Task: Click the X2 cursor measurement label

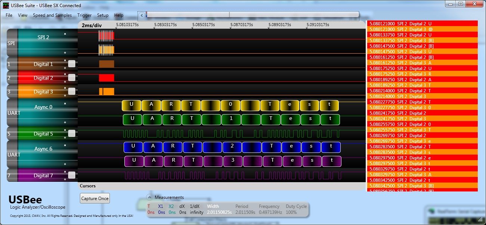Action: click(x=171, y=206)
